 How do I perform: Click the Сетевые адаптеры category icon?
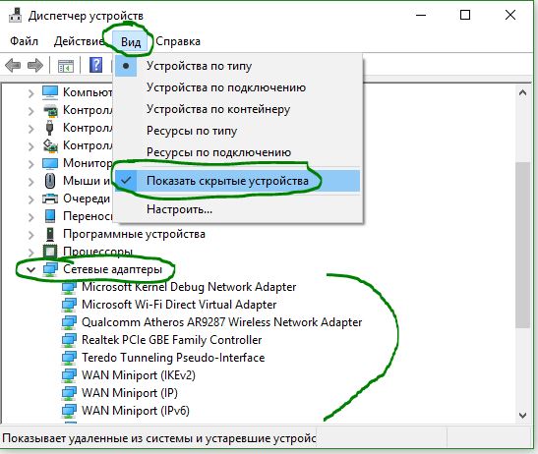point(50,269)
